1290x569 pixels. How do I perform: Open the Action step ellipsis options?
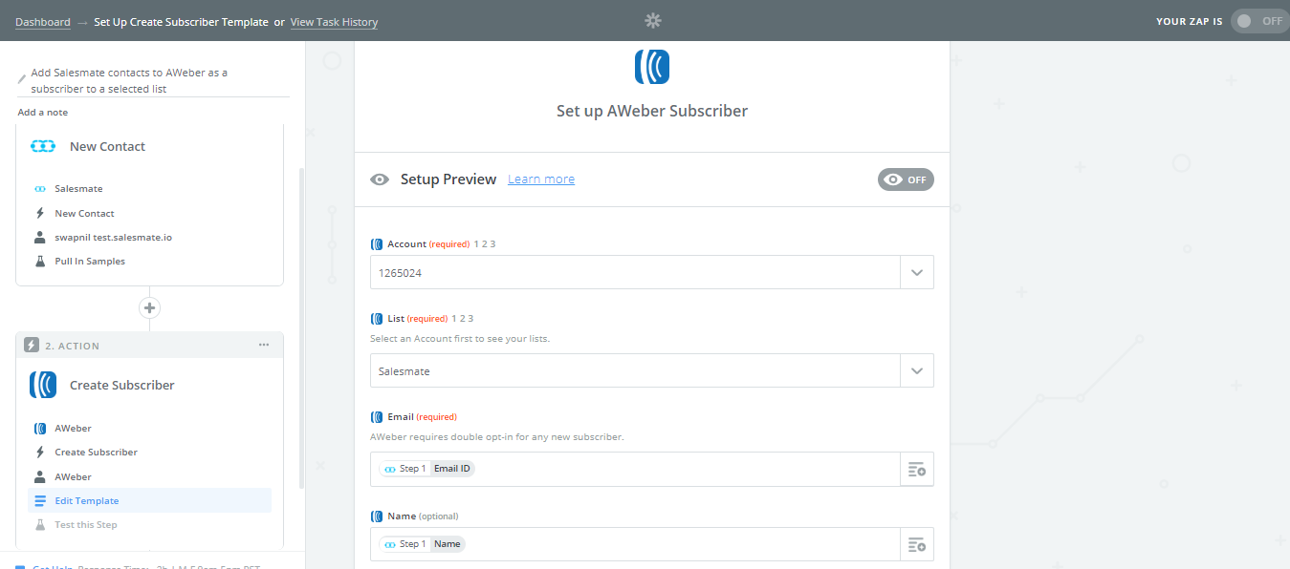tap(264, 345)
